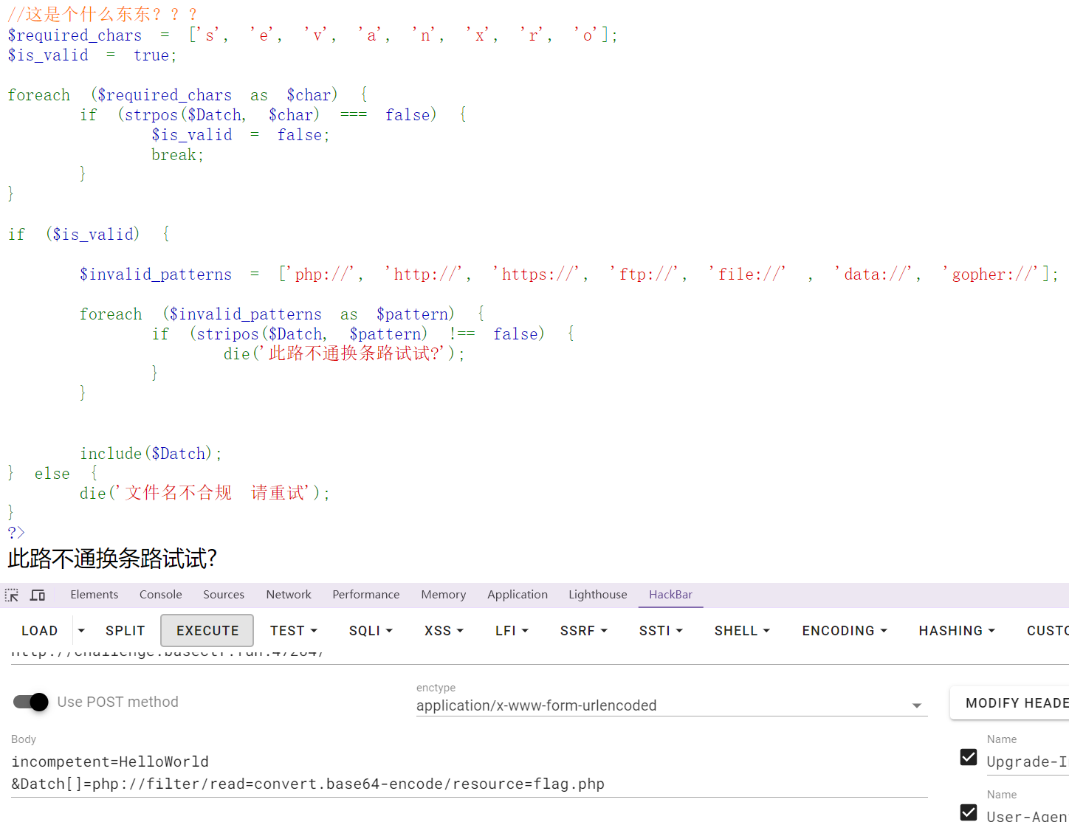
Task: Open the TEST dropdown menu
Action: (x=294, y=631)
